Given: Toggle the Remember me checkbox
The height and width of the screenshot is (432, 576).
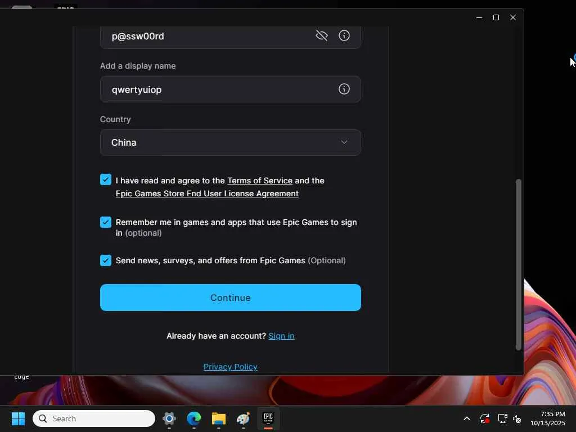Looking at the screenshot, I should click(x=106, y=222).
